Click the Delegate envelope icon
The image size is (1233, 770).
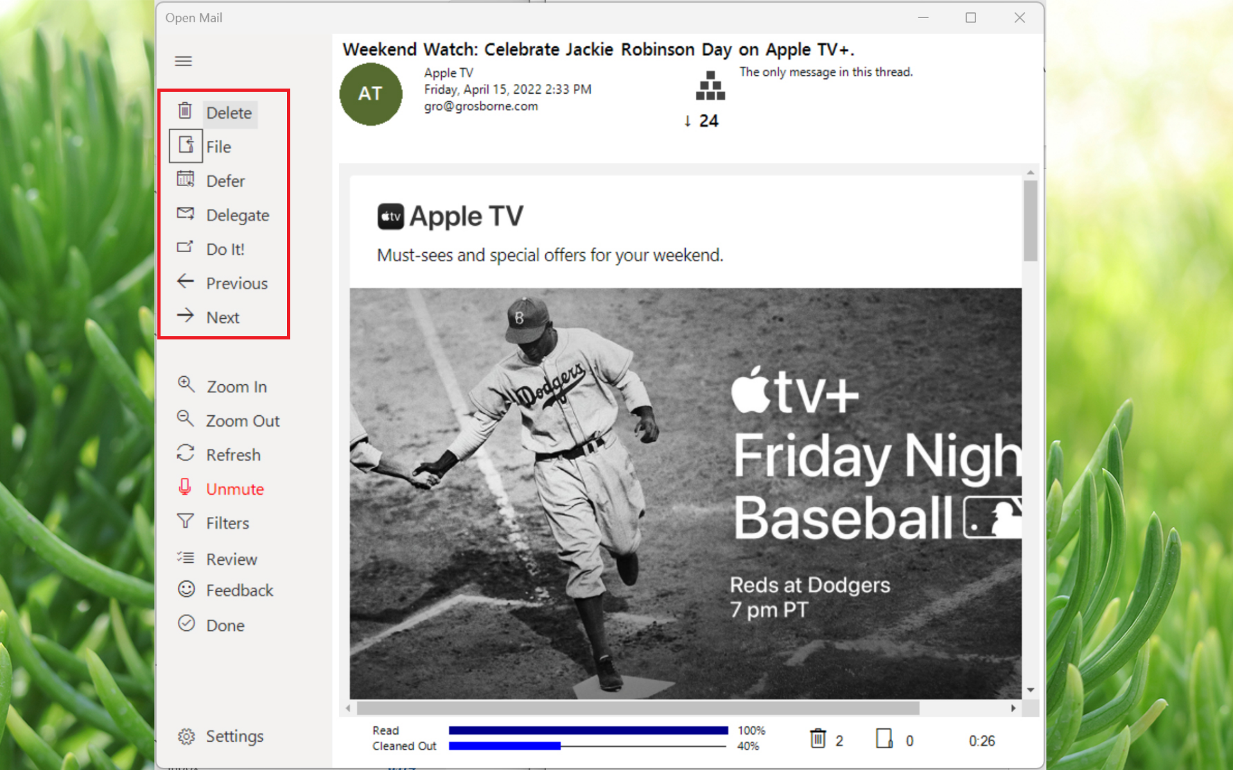186,214
